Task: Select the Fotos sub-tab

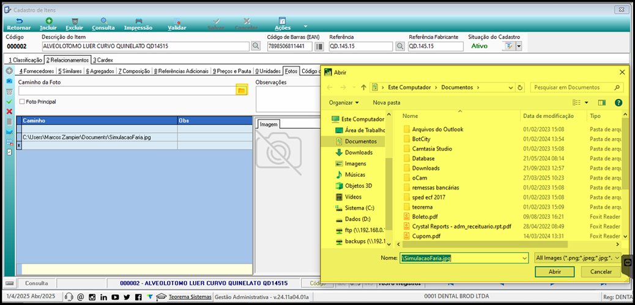Action: (x=291, y=71)
